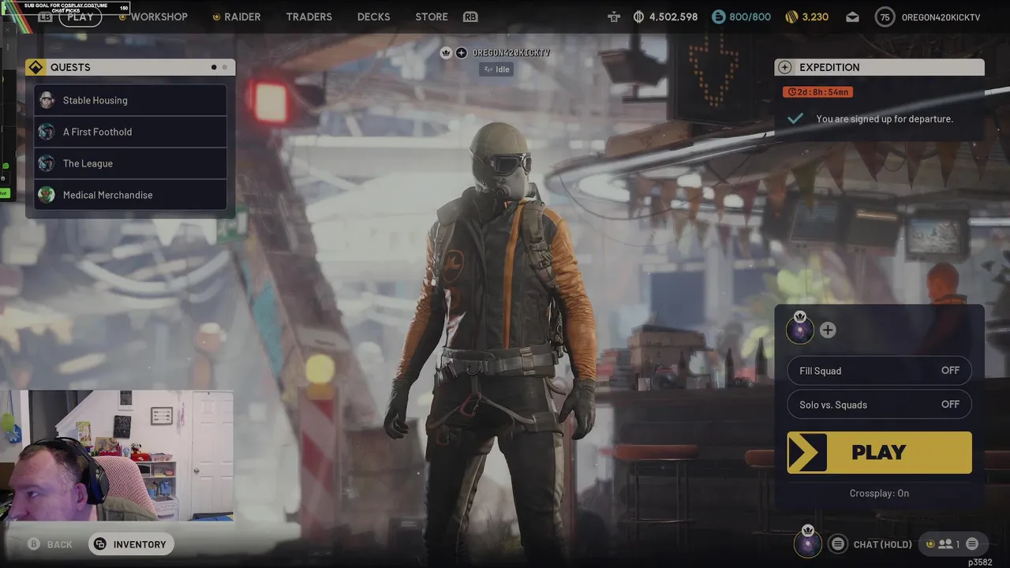Click the LB bumper navigation icon
The width and height of the screenshot is (1010, 568).
[45, 17]
